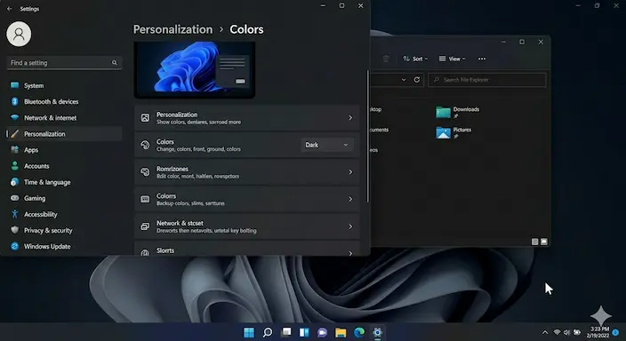Screen dimensions: 626x341
Task: Click the Find a setting search box
Action: (x=64, y=63)
